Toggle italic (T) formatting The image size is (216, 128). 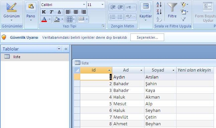click(51, 12)
